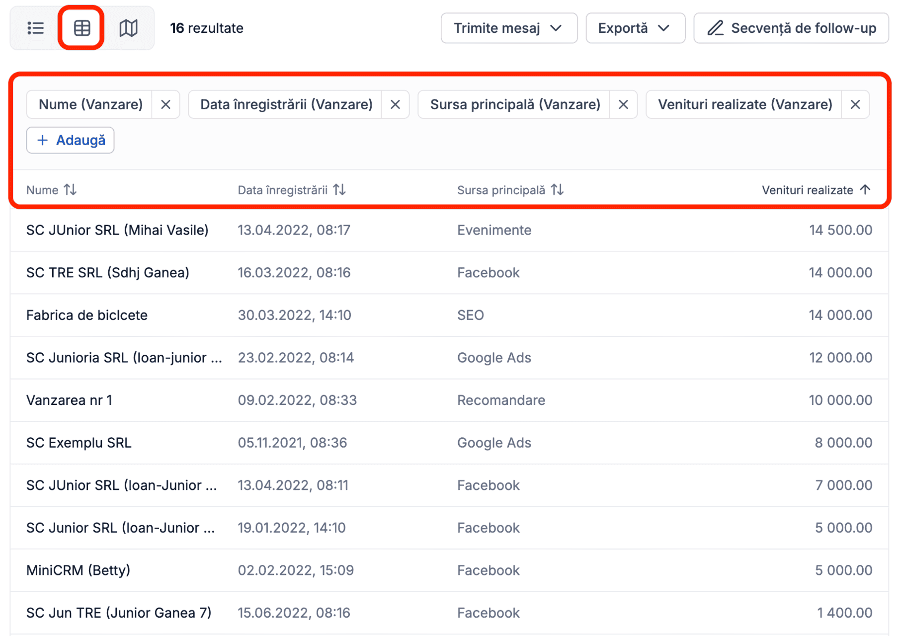Select the table view icon
Viewport: 897px width, 636px height.
[82, 28]
